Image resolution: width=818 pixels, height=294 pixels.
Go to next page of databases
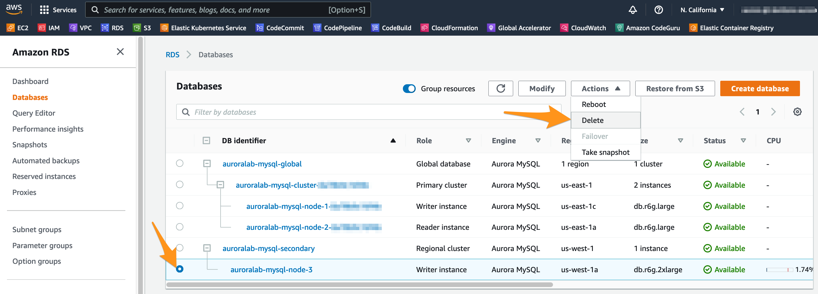tap(773, 112)
